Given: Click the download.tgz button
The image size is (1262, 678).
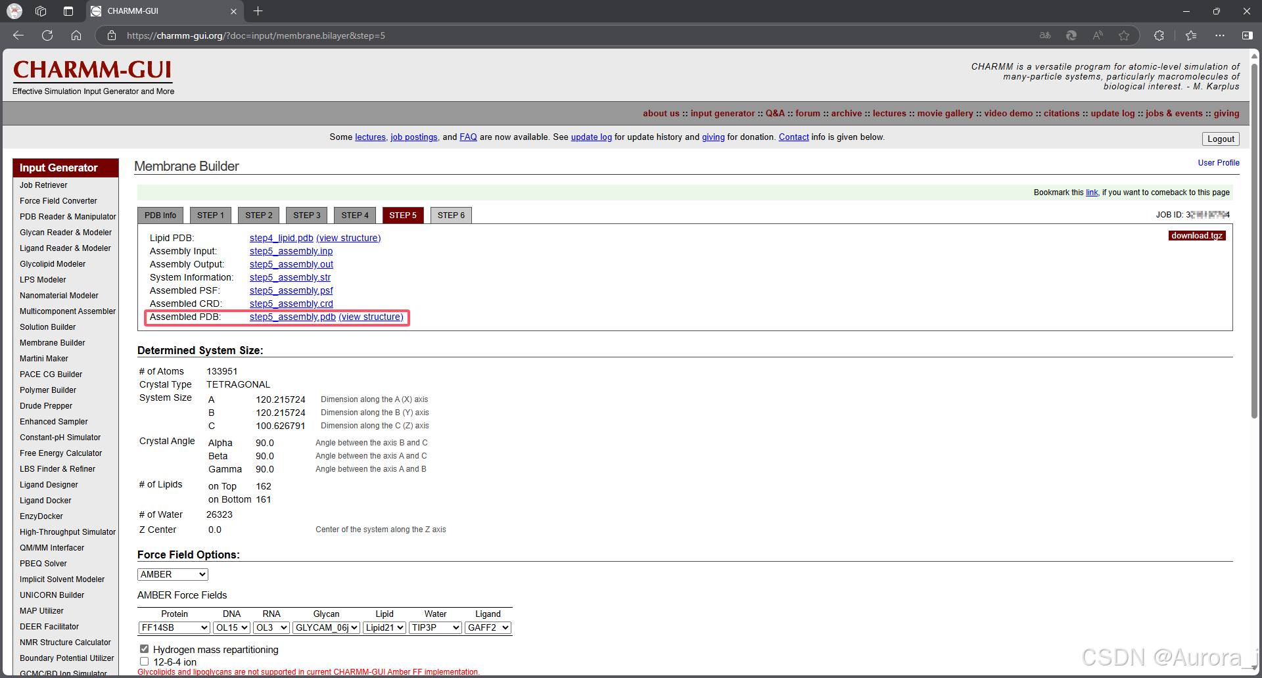Looking at the screenshot, I should [x=1197, y=236].
